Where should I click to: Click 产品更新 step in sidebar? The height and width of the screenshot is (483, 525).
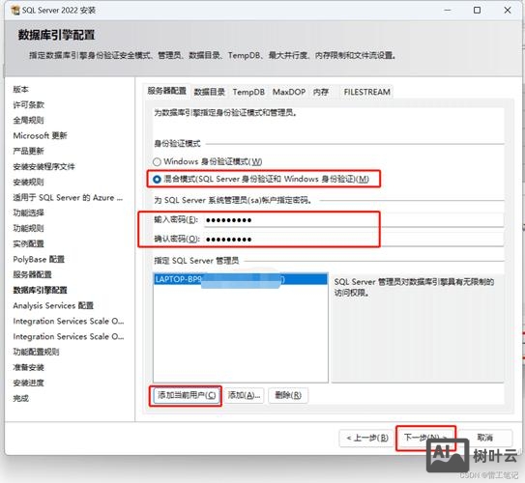pos(28,151)
